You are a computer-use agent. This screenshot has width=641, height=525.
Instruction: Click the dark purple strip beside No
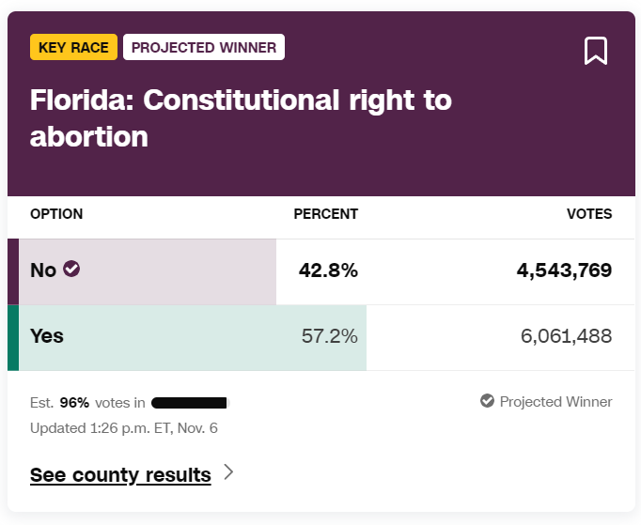(13, 271)
